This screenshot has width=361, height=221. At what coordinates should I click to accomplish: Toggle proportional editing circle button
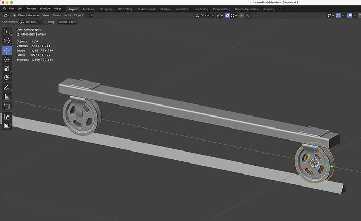(242, 15)
